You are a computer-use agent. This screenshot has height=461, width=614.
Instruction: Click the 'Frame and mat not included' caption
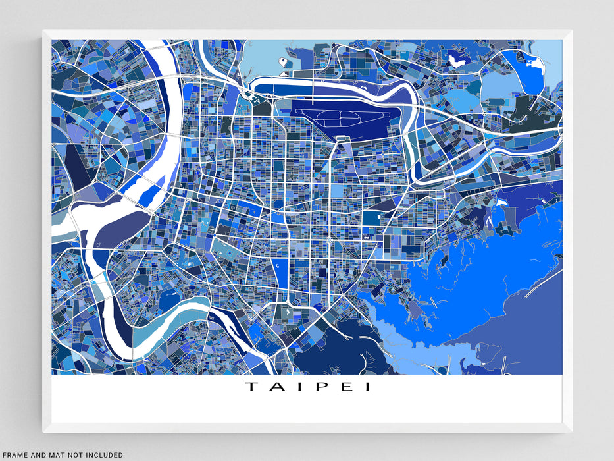pos(61,455)
